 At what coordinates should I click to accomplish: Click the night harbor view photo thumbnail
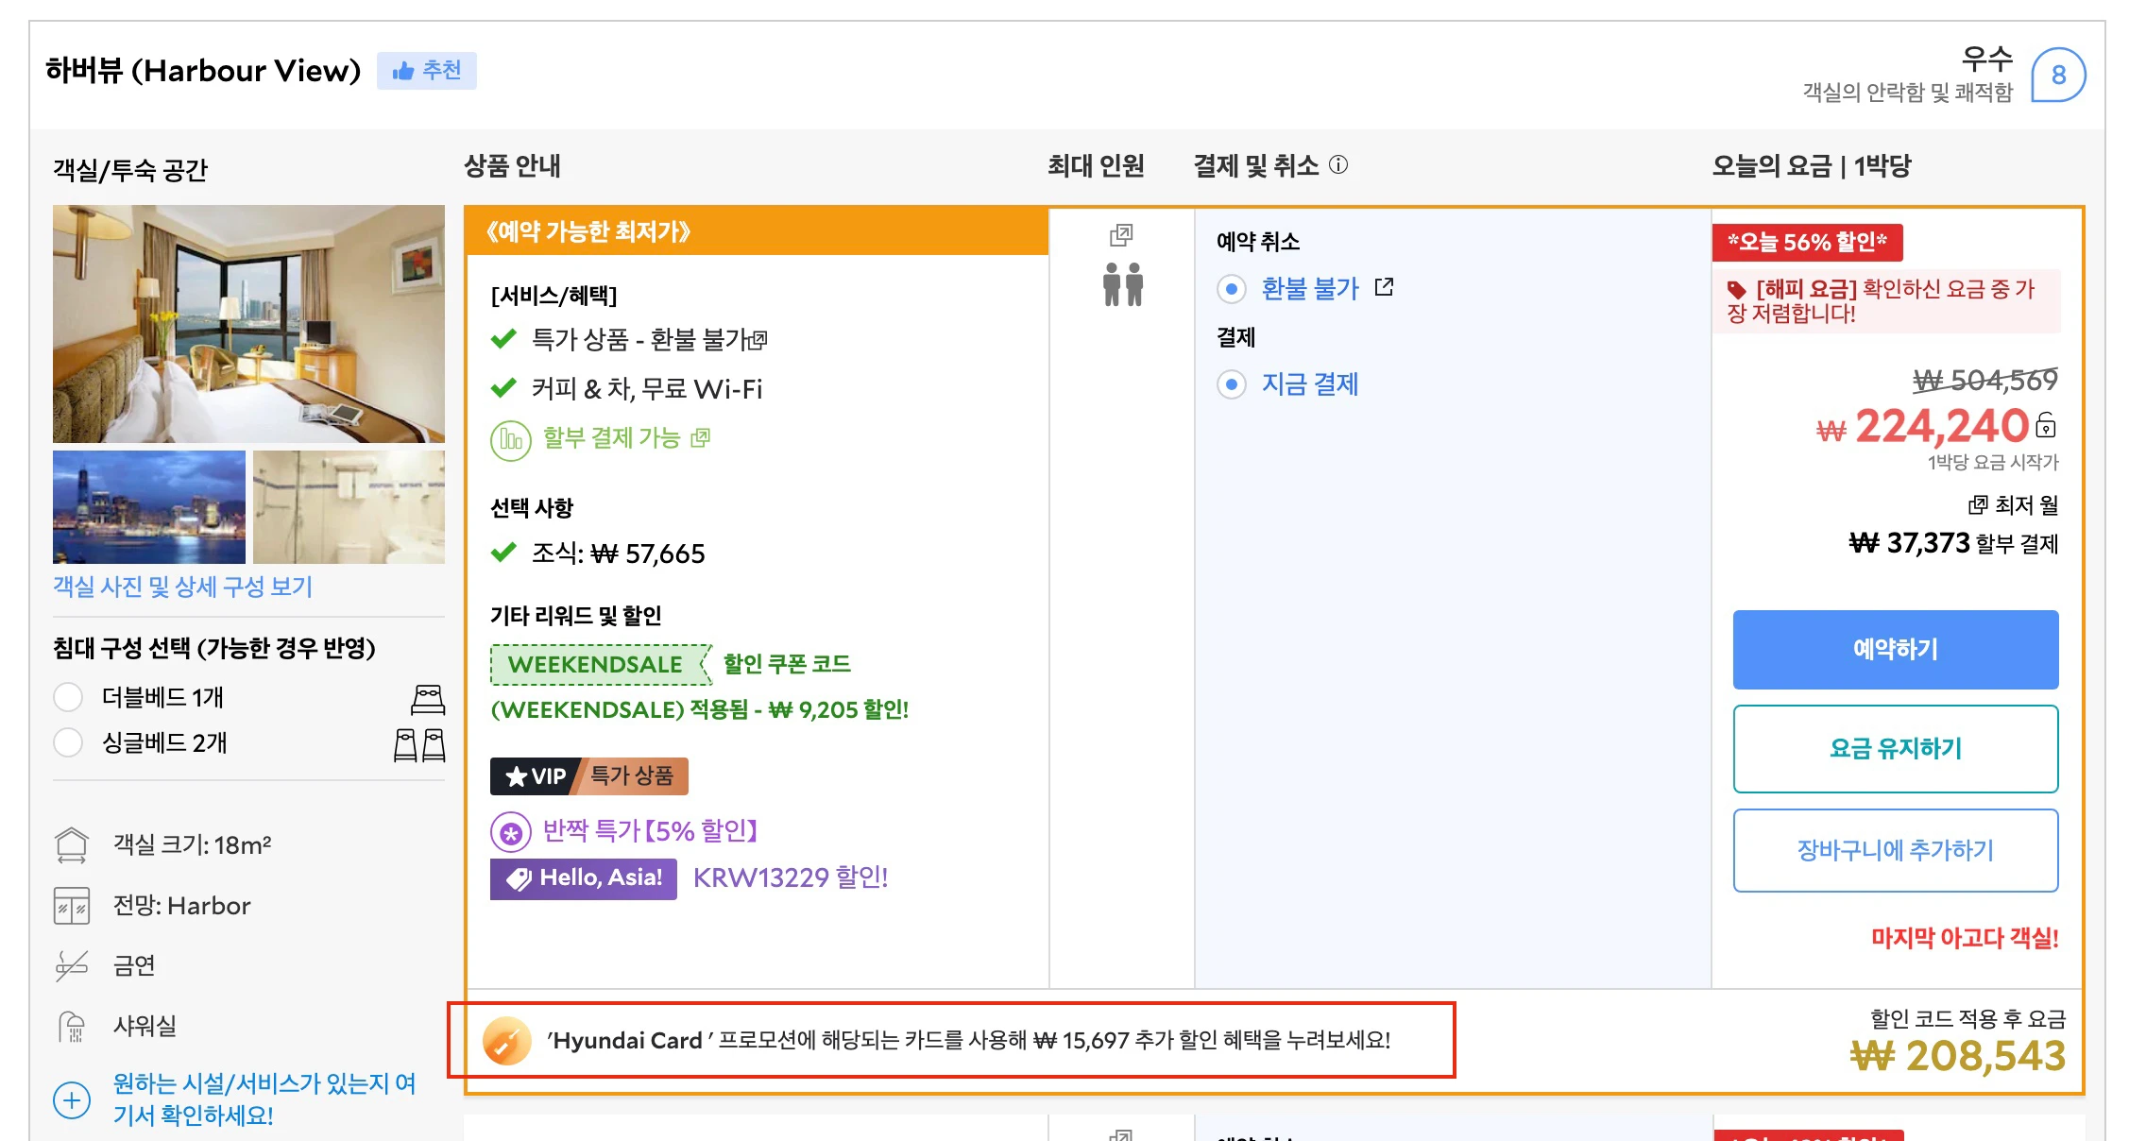(148, 507)
